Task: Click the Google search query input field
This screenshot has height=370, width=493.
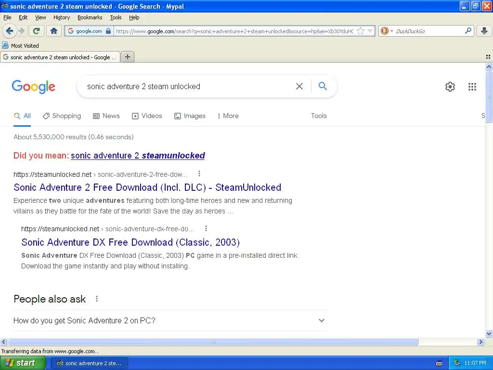Action: (x=189, y=86)
